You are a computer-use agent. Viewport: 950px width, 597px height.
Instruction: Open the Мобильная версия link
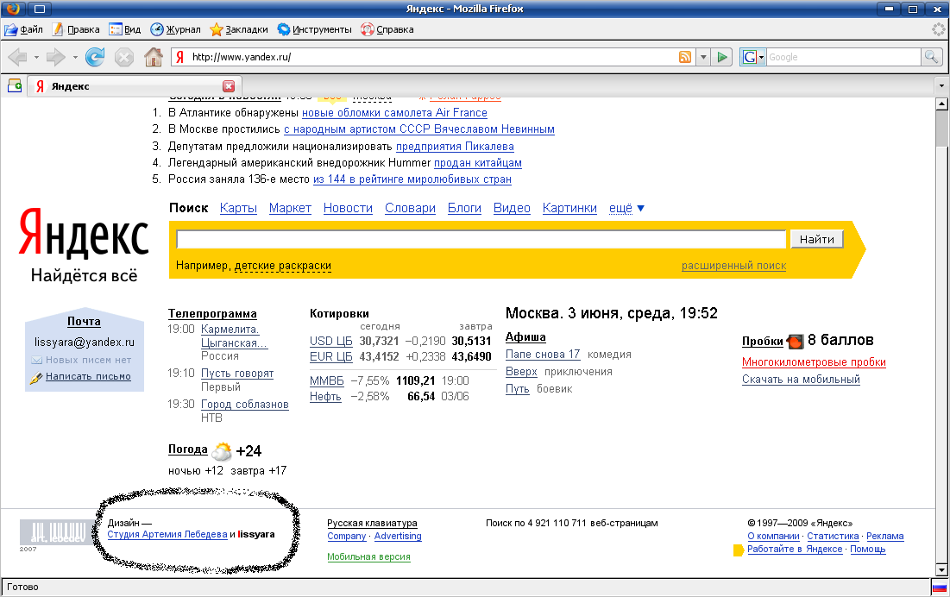pyautogui.click(x=369, y=557)
